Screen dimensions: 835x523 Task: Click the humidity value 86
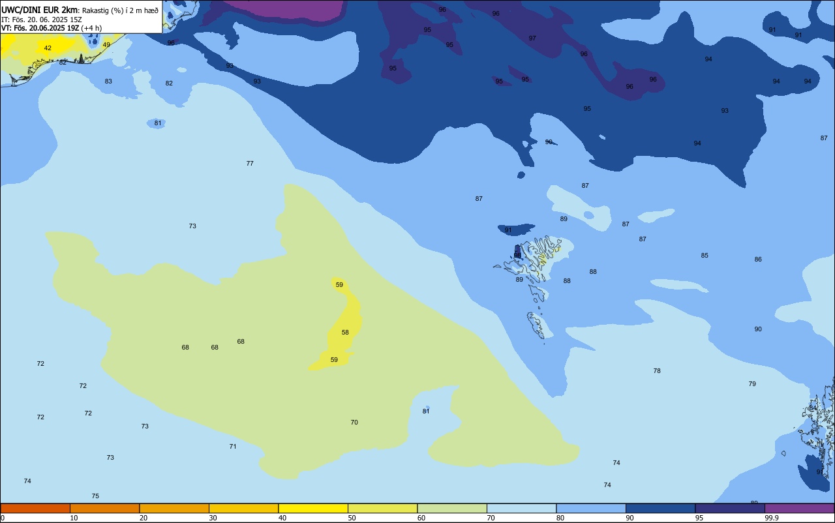point(758,260)
